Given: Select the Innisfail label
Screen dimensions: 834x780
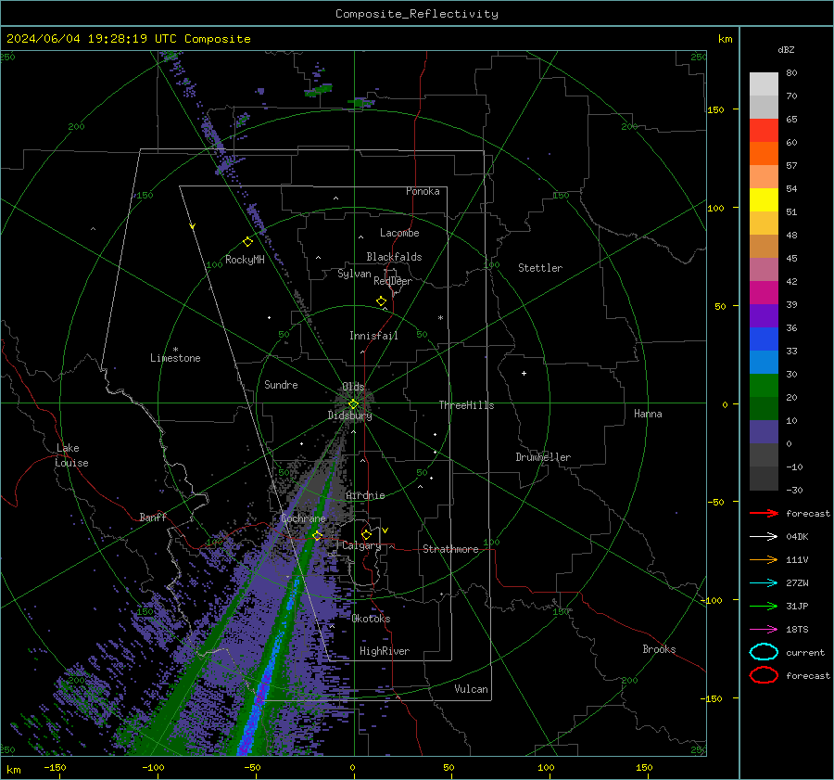Looking at the screenshot, I should (x=373, y=336).
